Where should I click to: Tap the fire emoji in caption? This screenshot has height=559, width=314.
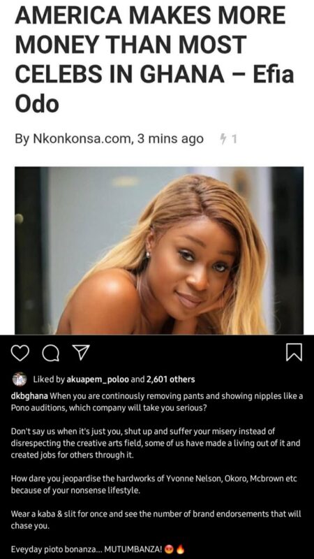180,549
